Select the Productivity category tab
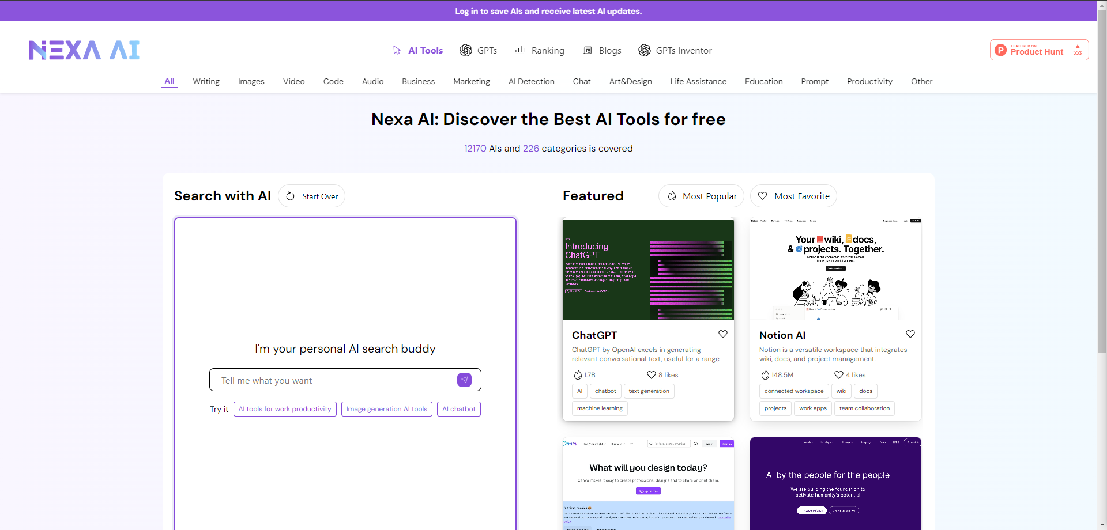Viewport: 1107px width, 530px height. coord(869,81)
